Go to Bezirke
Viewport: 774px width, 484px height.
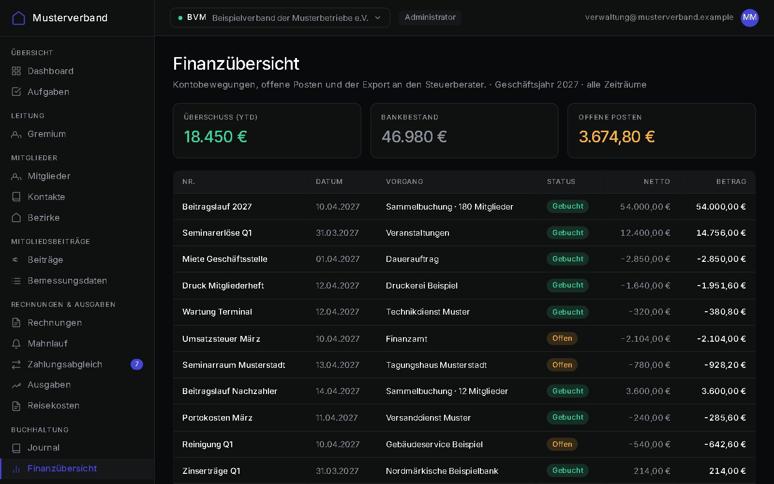coord(77,218)
